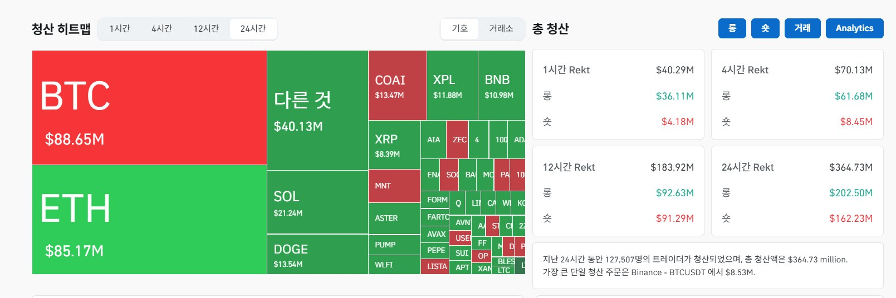Select the 1시간 time range tab
Screen dimensions: 896x298
click(x=120, y=29)
